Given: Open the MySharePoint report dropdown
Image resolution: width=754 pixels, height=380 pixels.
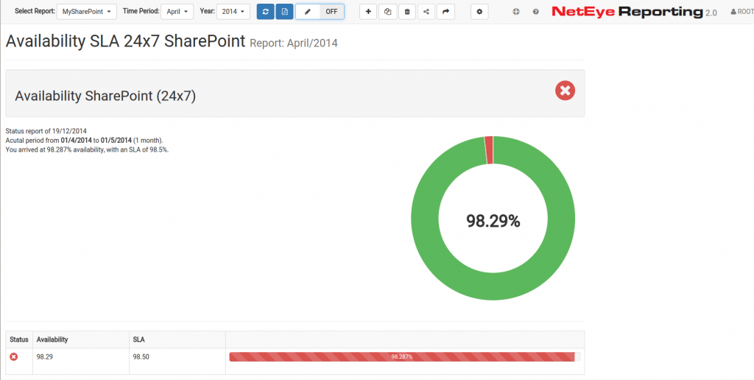Looking at the screenshot, I should click(x=87, y=12).
